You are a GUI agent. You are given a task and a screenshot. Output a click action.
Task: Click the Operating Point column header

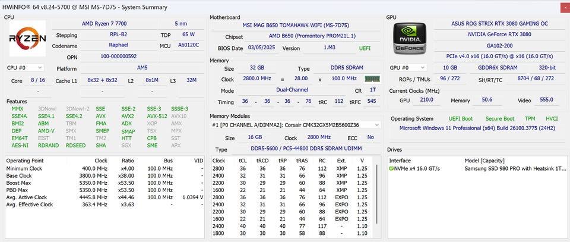24,161
